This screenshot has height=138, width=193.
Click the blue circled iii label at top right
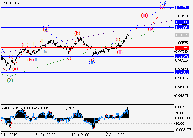tap(163, 2)
